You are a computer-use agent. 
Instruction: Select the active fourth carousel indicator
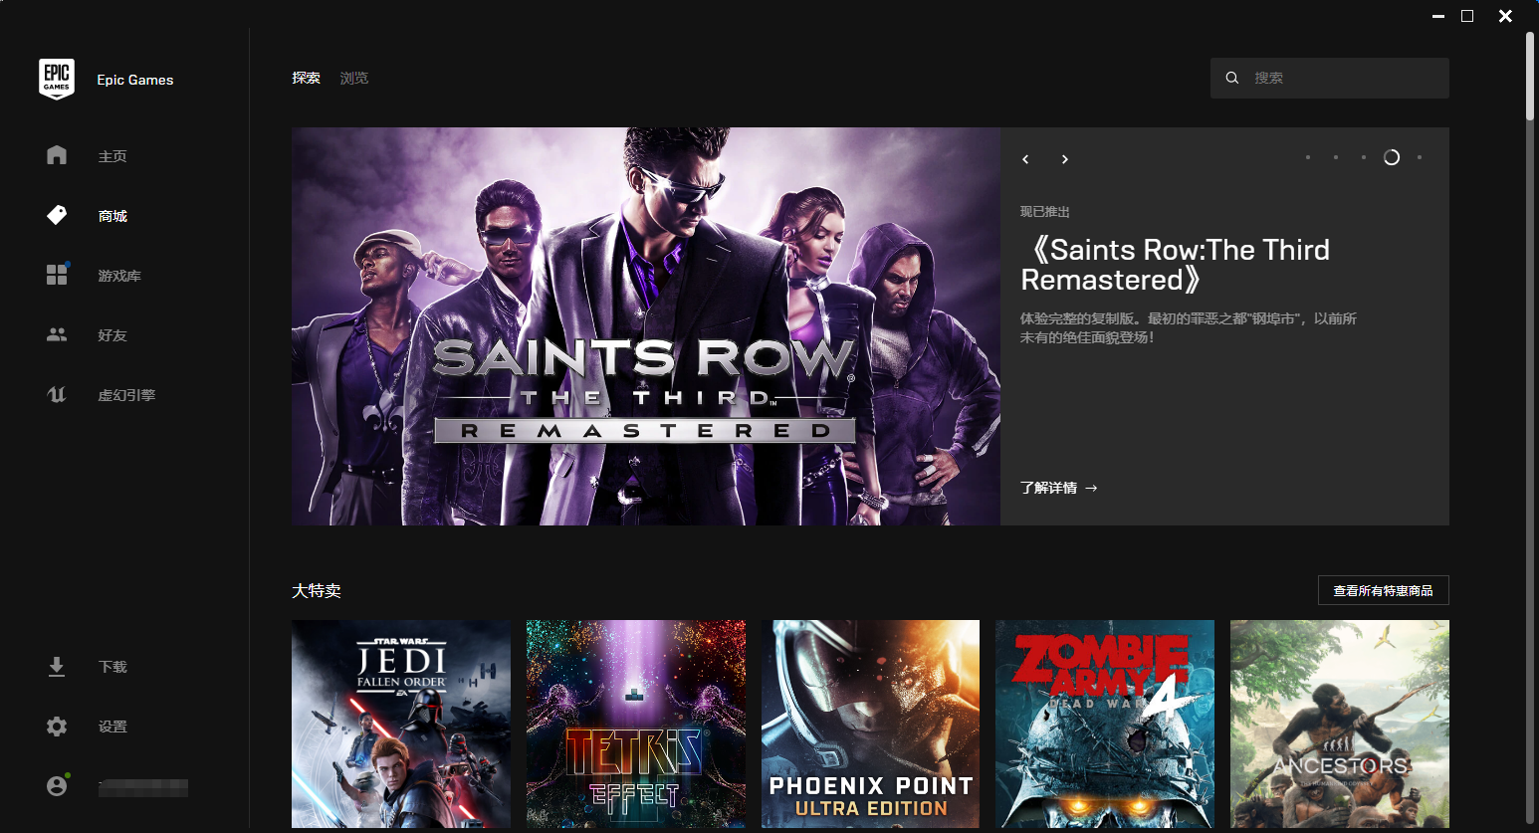[1392, 157]
